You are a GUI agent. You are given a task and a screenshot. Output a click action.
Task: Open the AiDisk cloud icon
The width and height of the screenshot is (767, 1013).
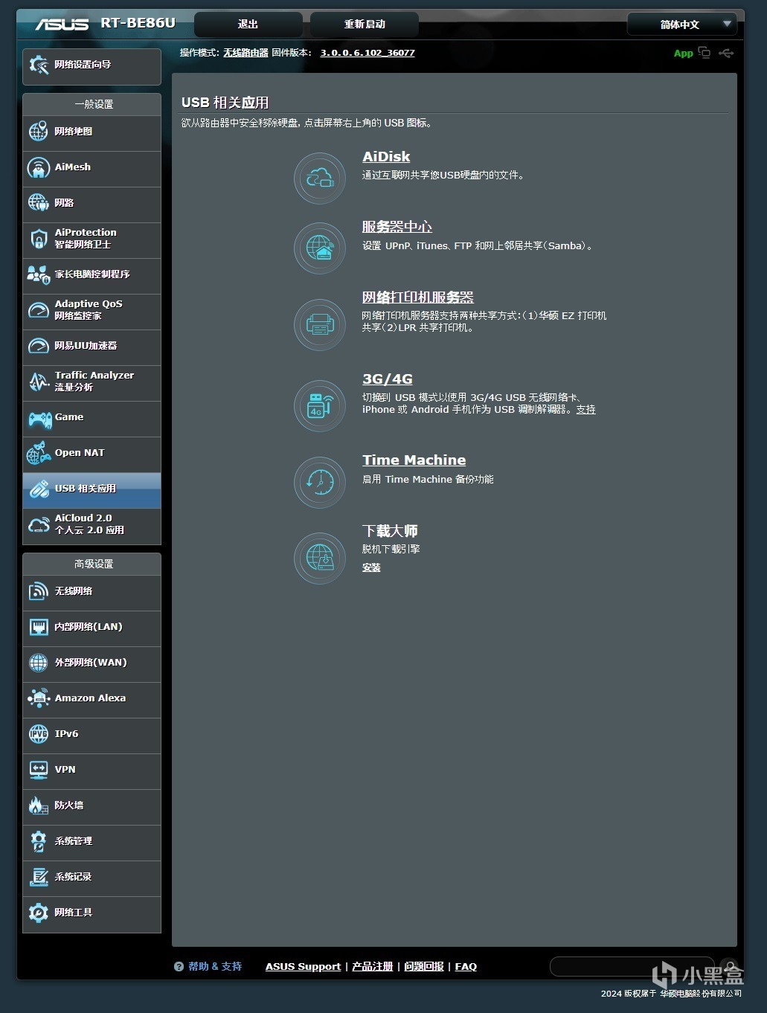320,179
